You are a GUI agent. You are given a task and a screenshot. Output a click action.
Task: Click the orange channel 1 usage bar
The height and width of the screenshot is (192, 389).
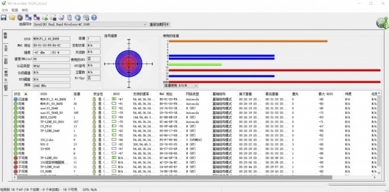pyautogui.click(x=248, y=41)
